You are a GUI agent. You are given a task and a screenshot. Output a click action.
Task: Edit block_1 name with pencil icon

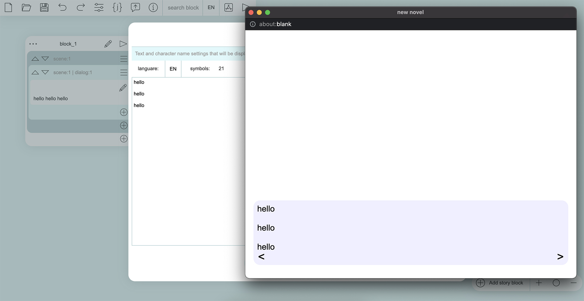click(108, 44)
